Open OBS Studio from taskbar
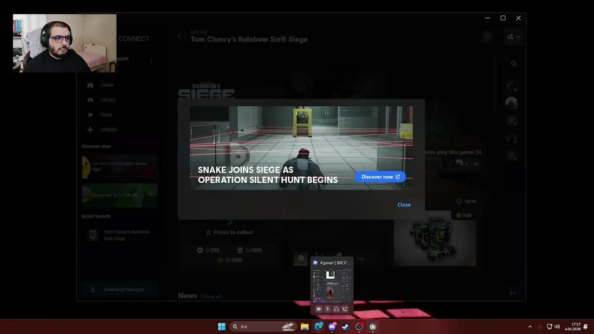 [359, 327]
